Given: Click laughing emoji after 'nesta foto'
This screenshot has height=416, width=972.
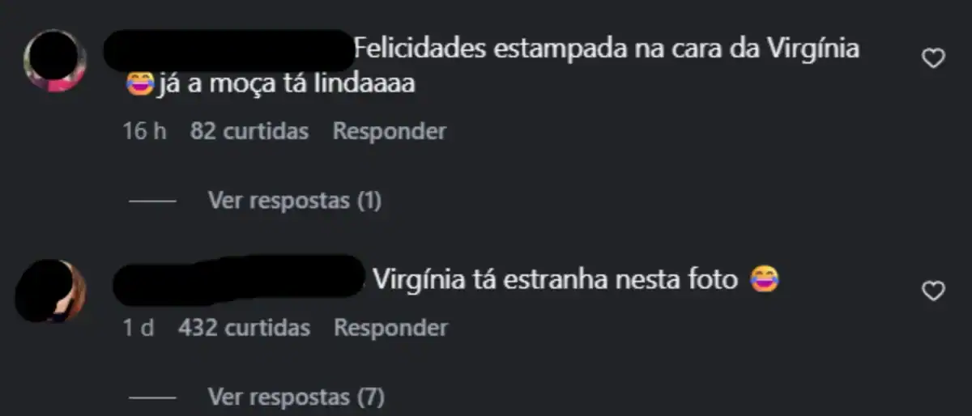Looking at the screenshot, I should click(765, 280).
